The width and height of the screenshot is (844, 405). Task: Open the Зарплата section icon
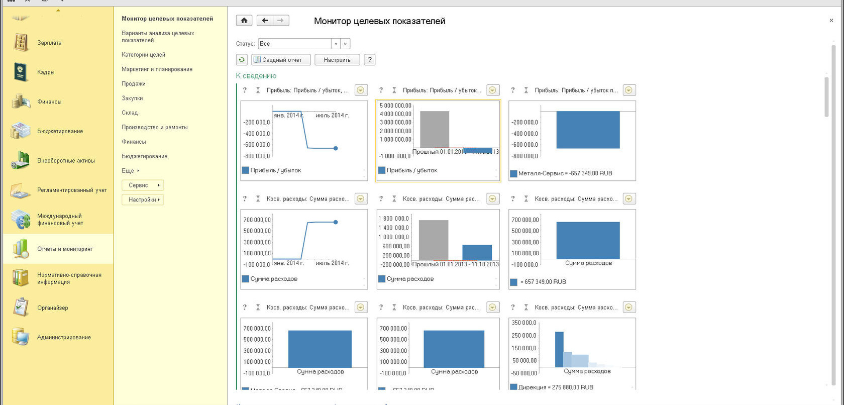coord(21,43)
